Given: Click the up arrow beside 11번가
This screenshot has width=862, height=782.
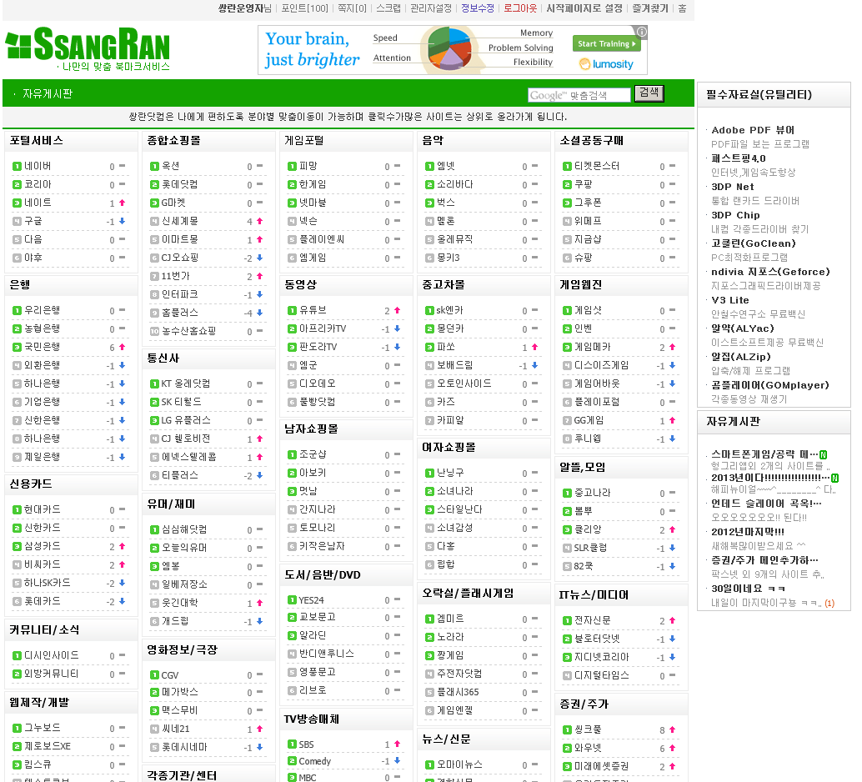Looking at the screenshot, I should (x=259, y=276).
